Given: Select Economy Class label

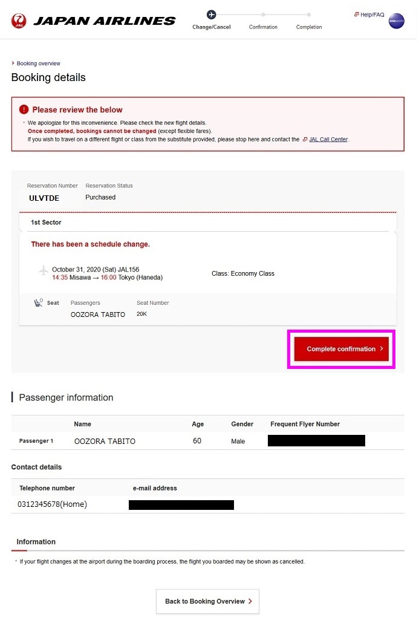Looking at the screenshot, I should (x=243, y=273).
